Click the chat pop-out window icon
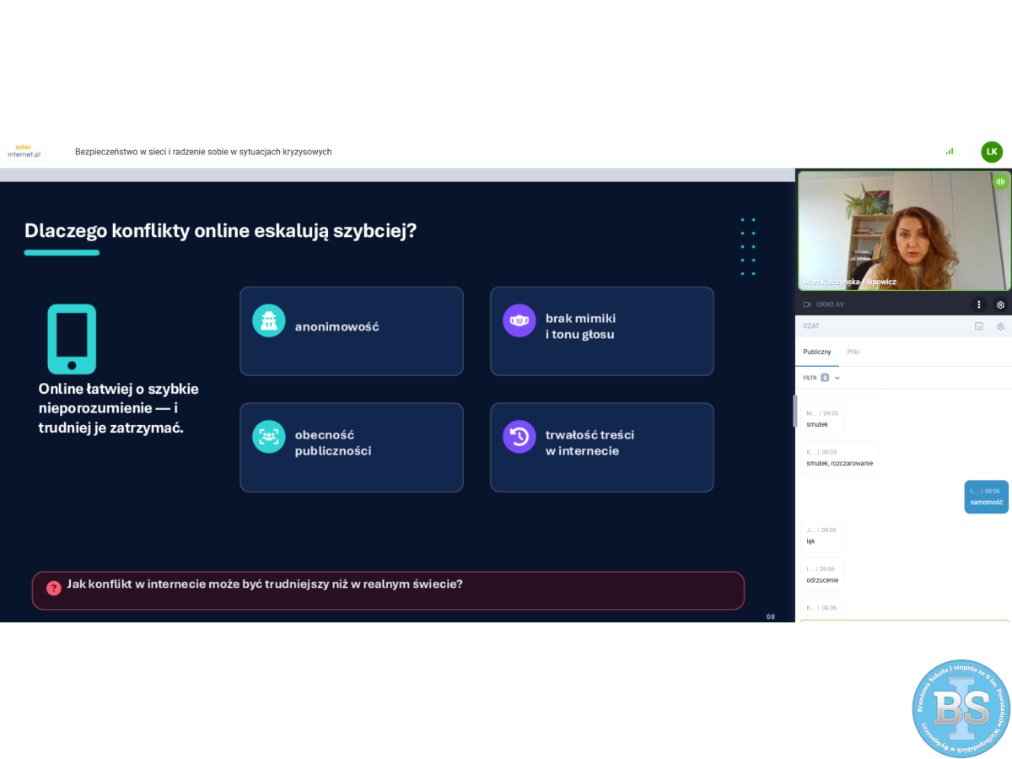Image resolution: width=1012 pixels, height=759 pixels. (x=978, y=326)
